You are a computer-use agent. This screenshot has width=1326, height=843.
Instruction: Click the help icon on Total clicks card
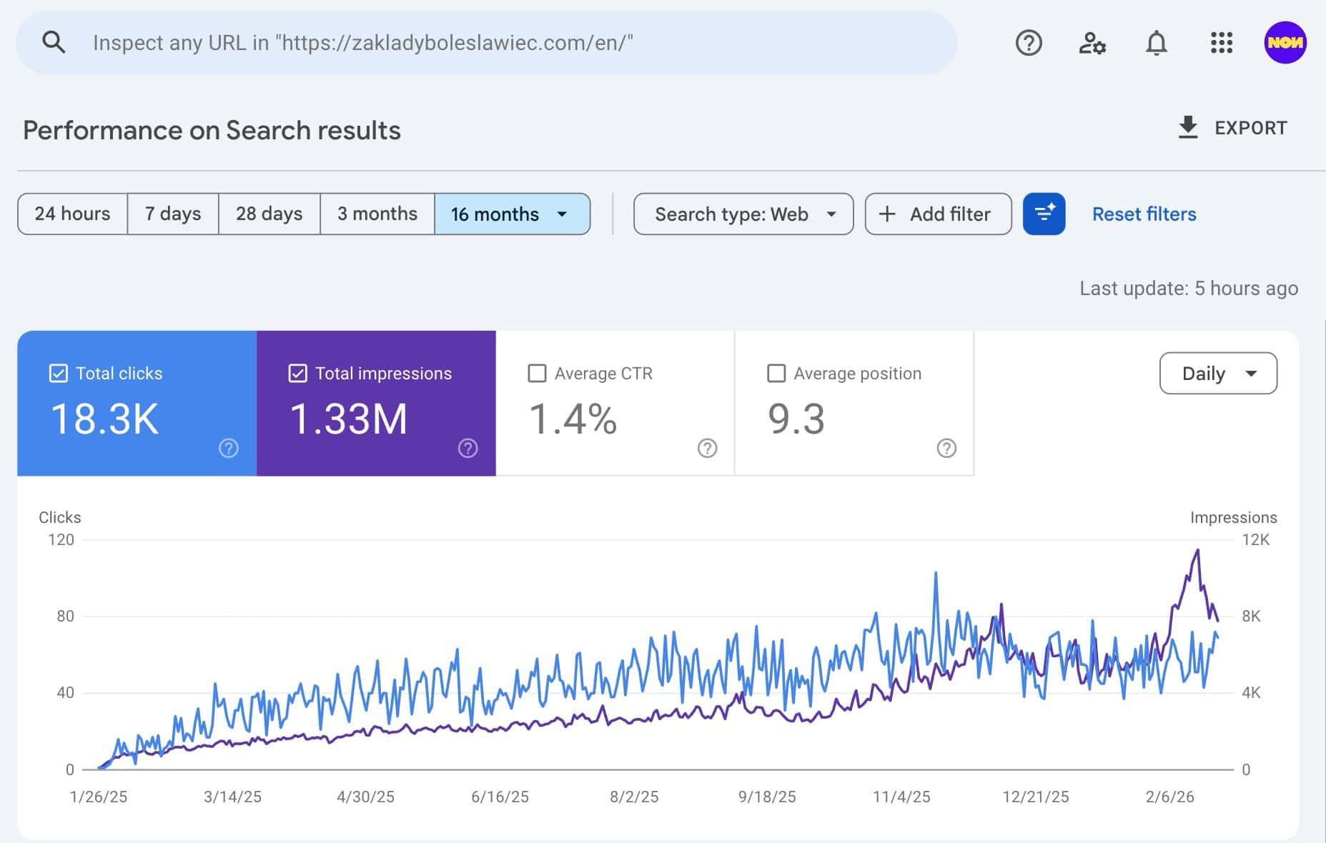tap(227, 448)
